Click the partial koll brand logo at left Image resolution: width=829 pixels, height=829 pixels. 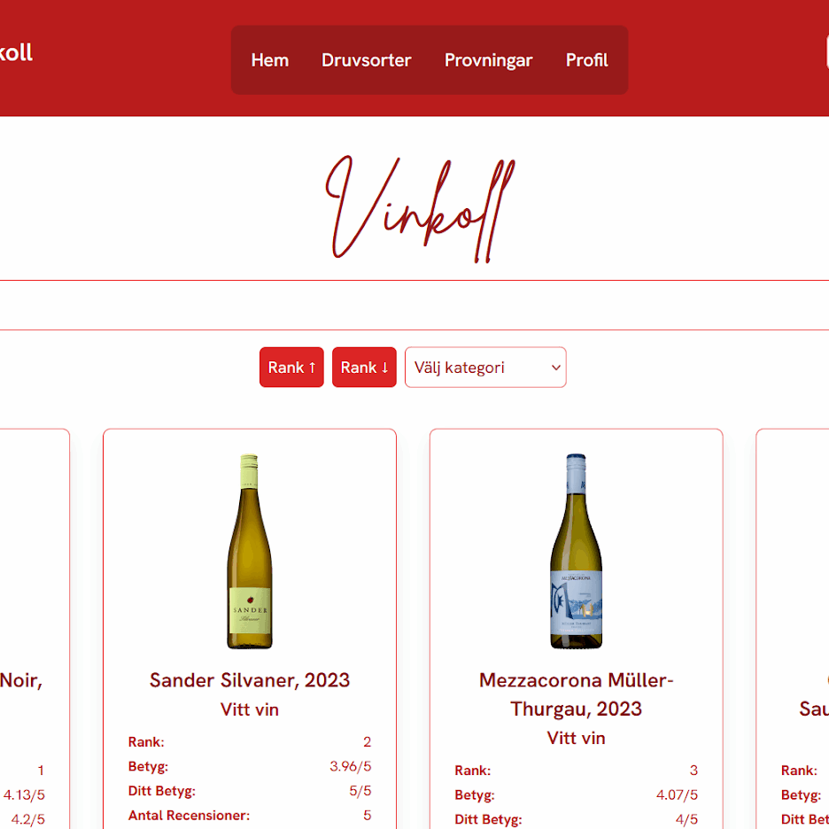tap(16, 53)
